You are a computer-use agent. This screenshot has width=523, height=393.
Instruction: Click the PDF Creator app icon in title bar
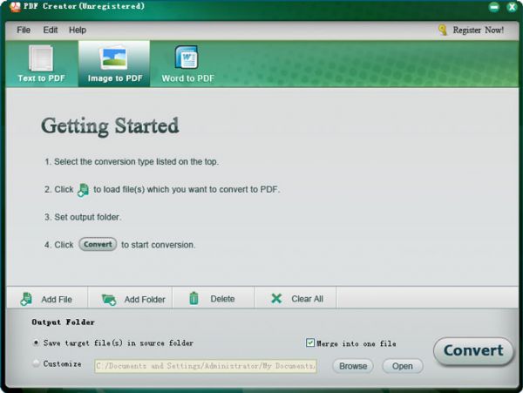tap(15, 6)
